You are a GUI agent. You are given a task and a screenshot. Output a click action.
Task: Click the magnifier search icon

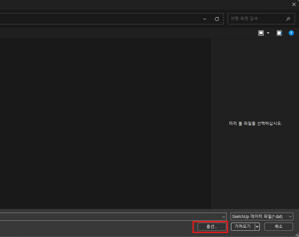[x=288, y=19]
